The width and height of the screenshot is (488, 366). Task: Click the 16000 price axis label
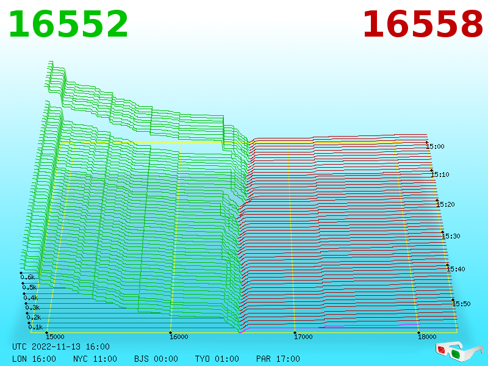(179, 337)
